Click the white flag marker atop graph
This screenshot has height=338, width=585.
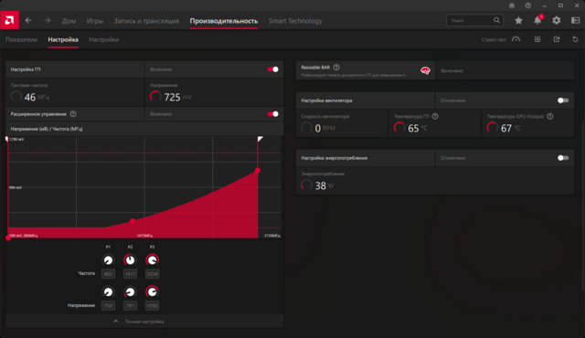coord(260,139)
